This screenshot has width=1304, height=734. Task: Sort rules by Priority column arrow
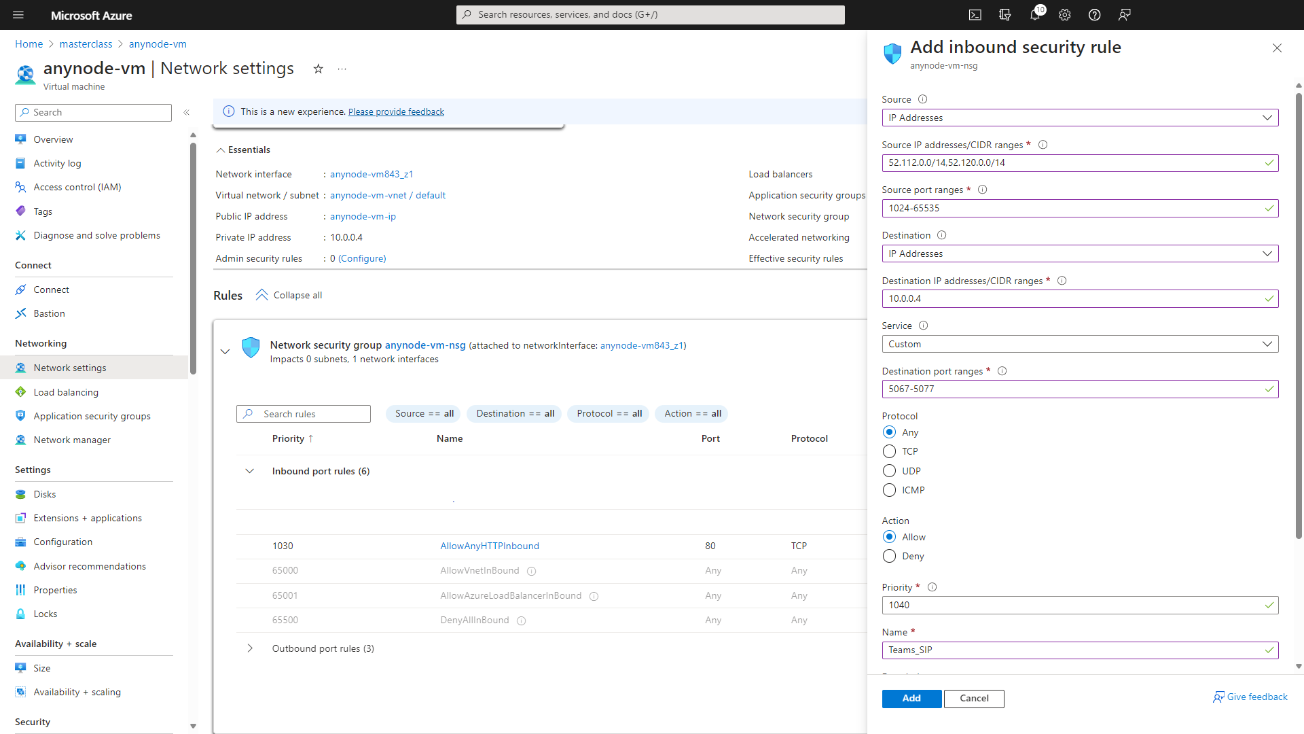click(311, 438)
